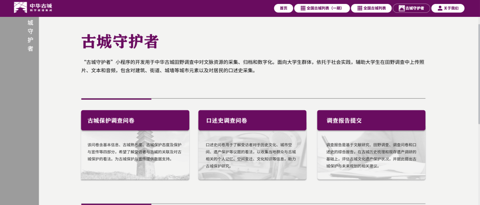Open the 调查报告提交 card header
This screenshot has width=480, height=205.
pyautogui.click(x=371, y=120)
